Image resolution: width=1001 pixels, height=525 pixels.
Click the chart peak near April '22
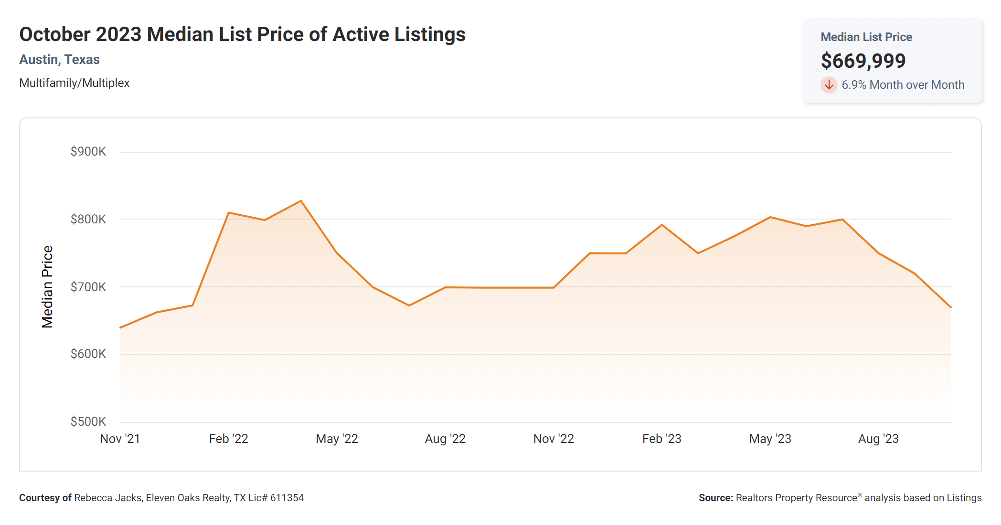click(x=300, y=201)
